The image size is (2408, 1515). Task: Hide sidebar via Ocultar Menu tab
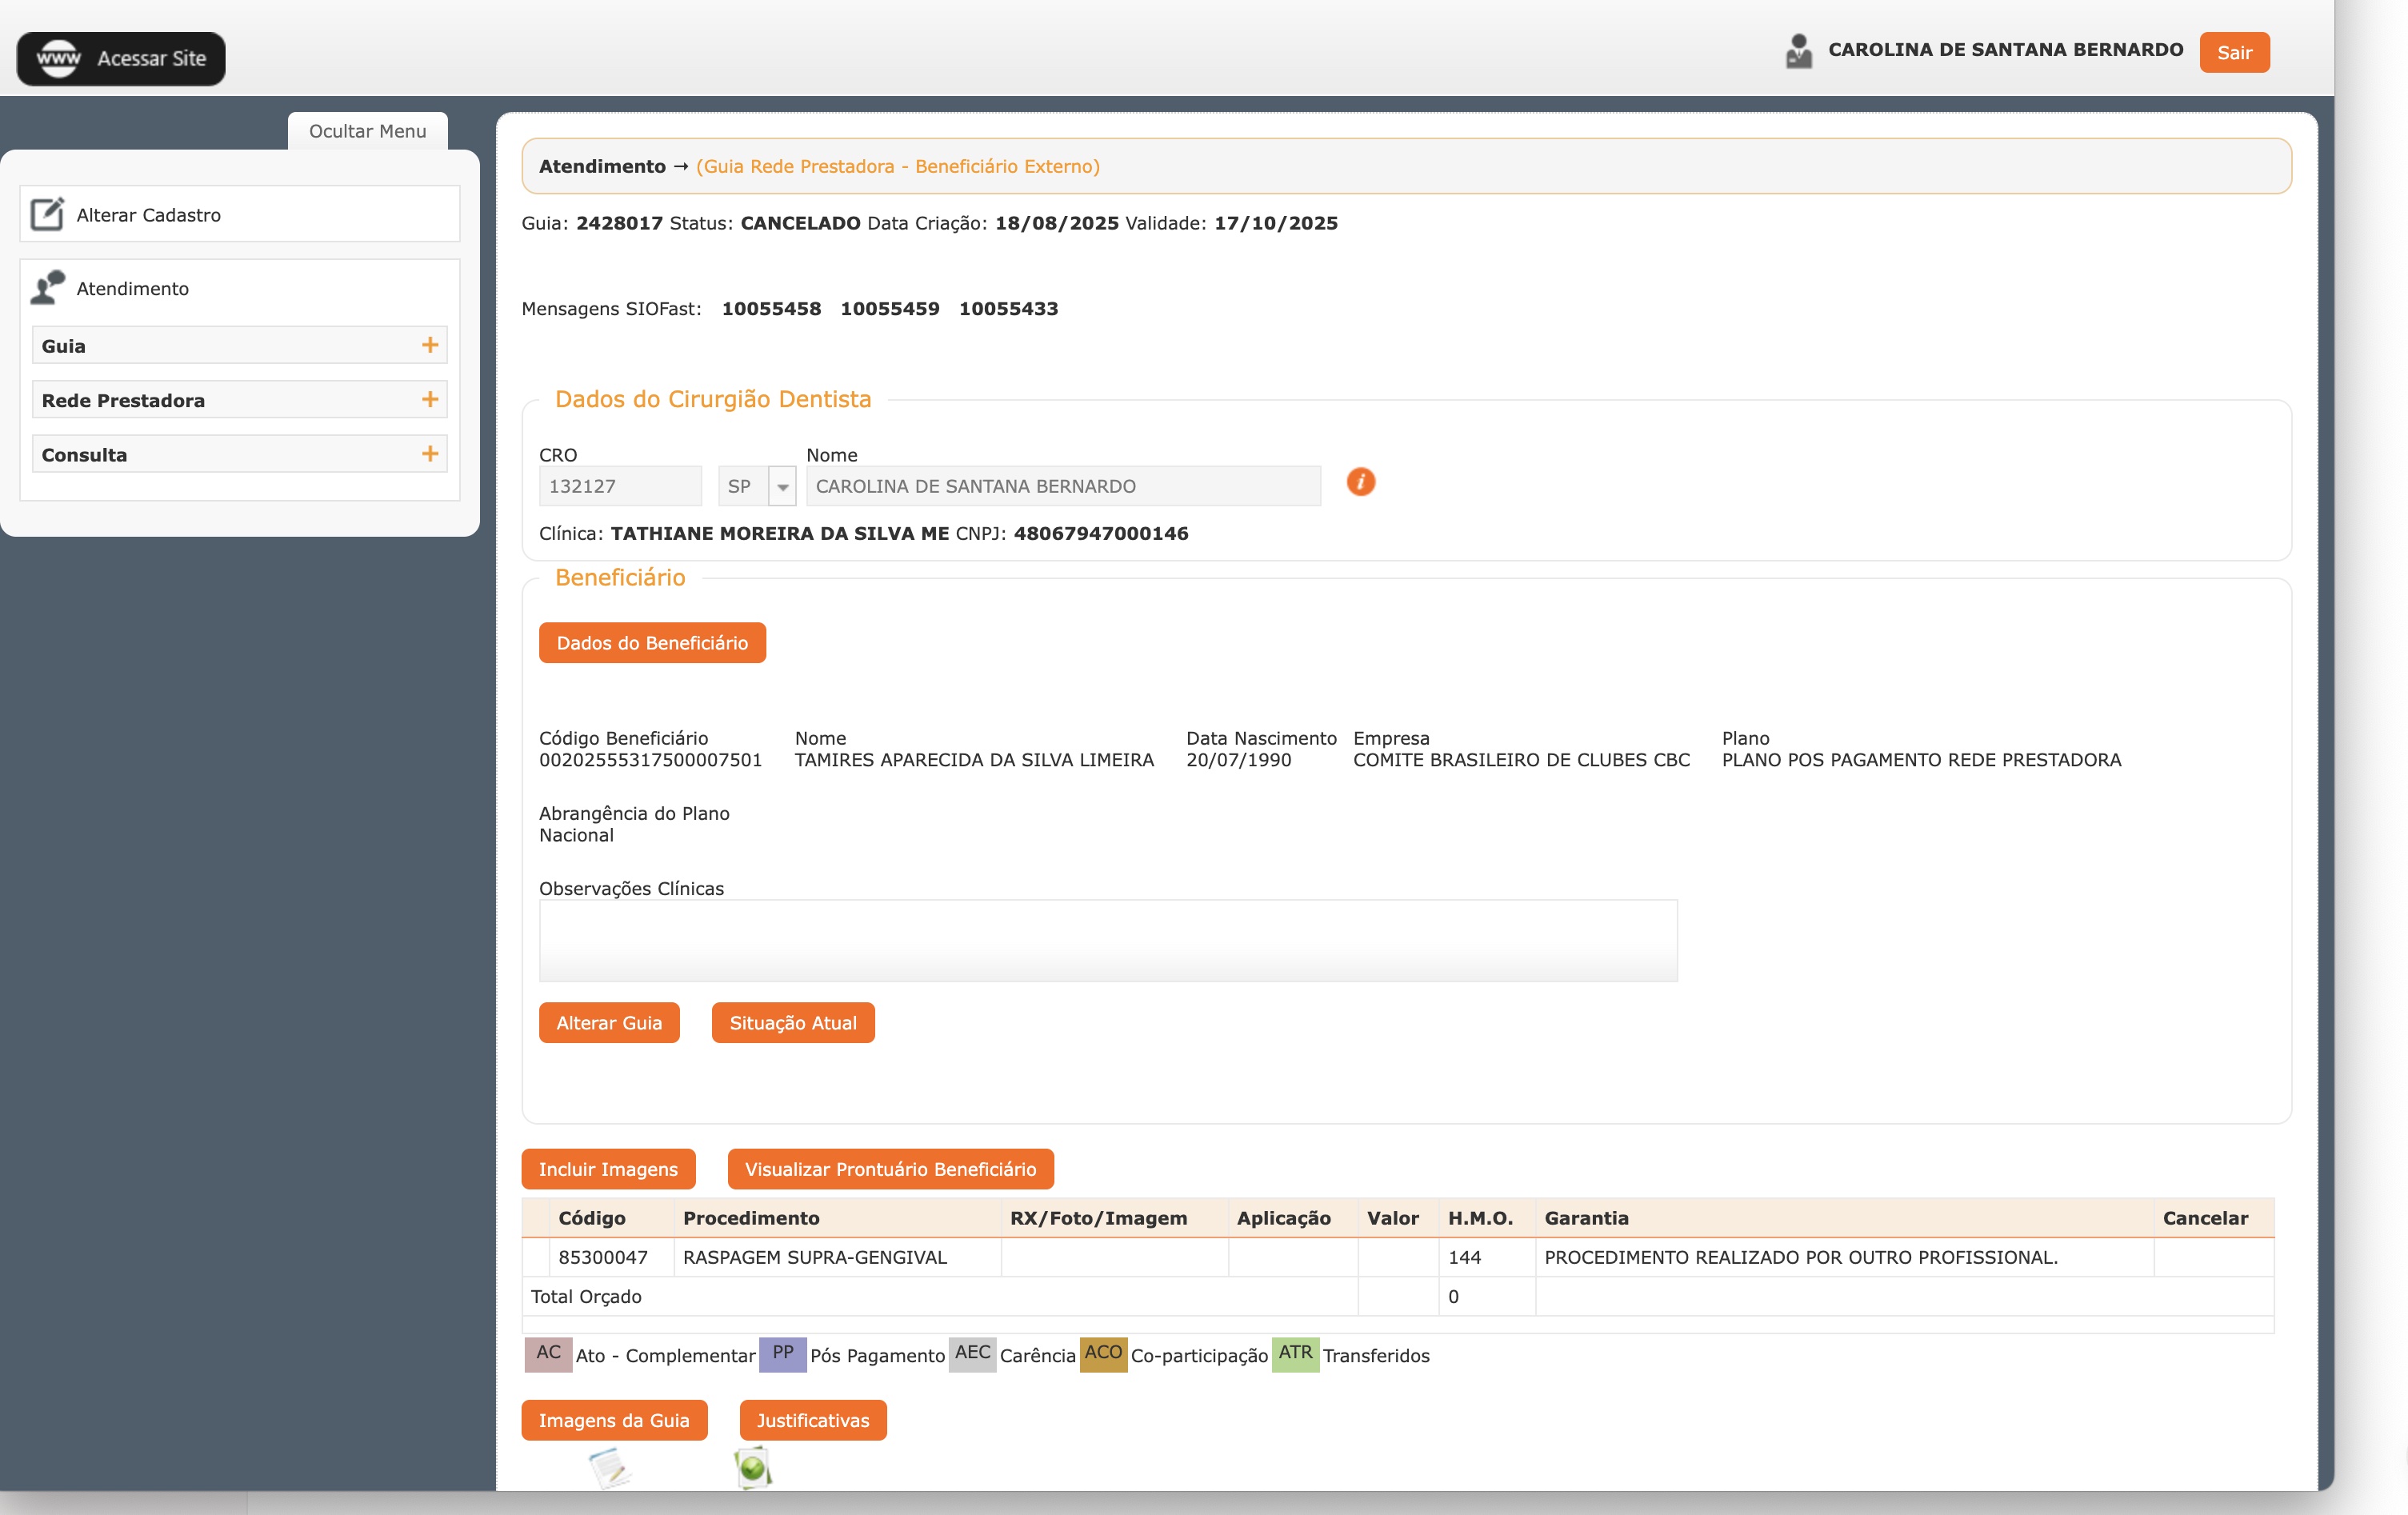(367, 131)
